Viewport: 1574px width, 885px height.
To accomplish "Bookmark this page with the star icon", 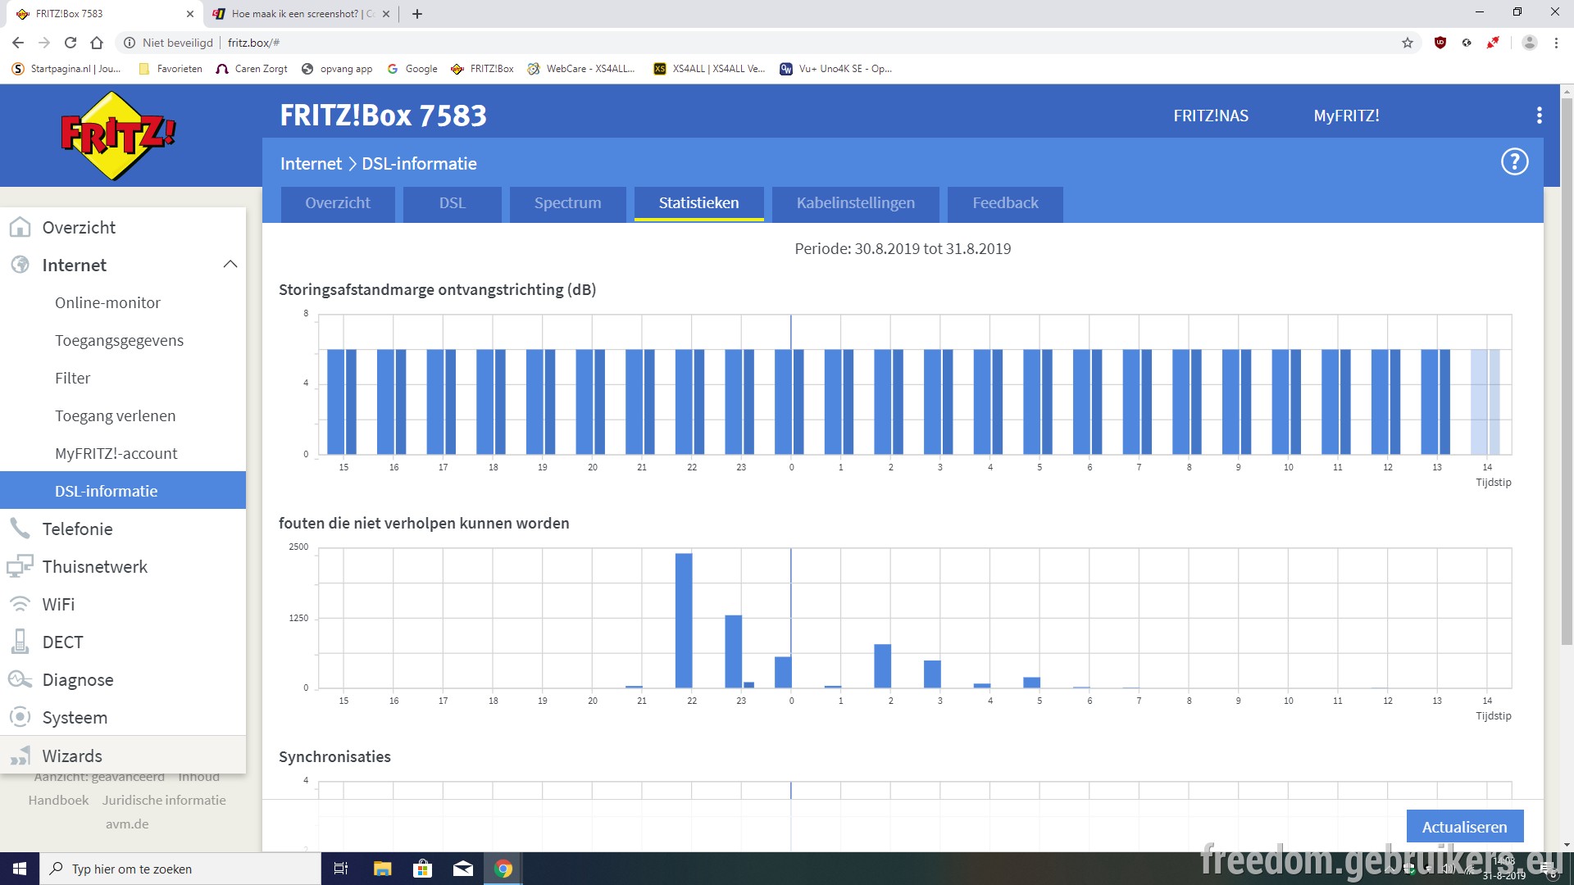I will (1408, 43).
